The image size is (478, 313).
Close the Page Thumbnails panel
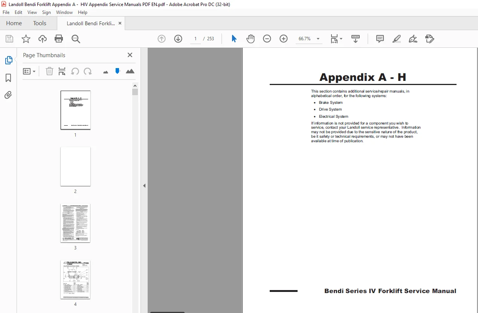point(130,55)
